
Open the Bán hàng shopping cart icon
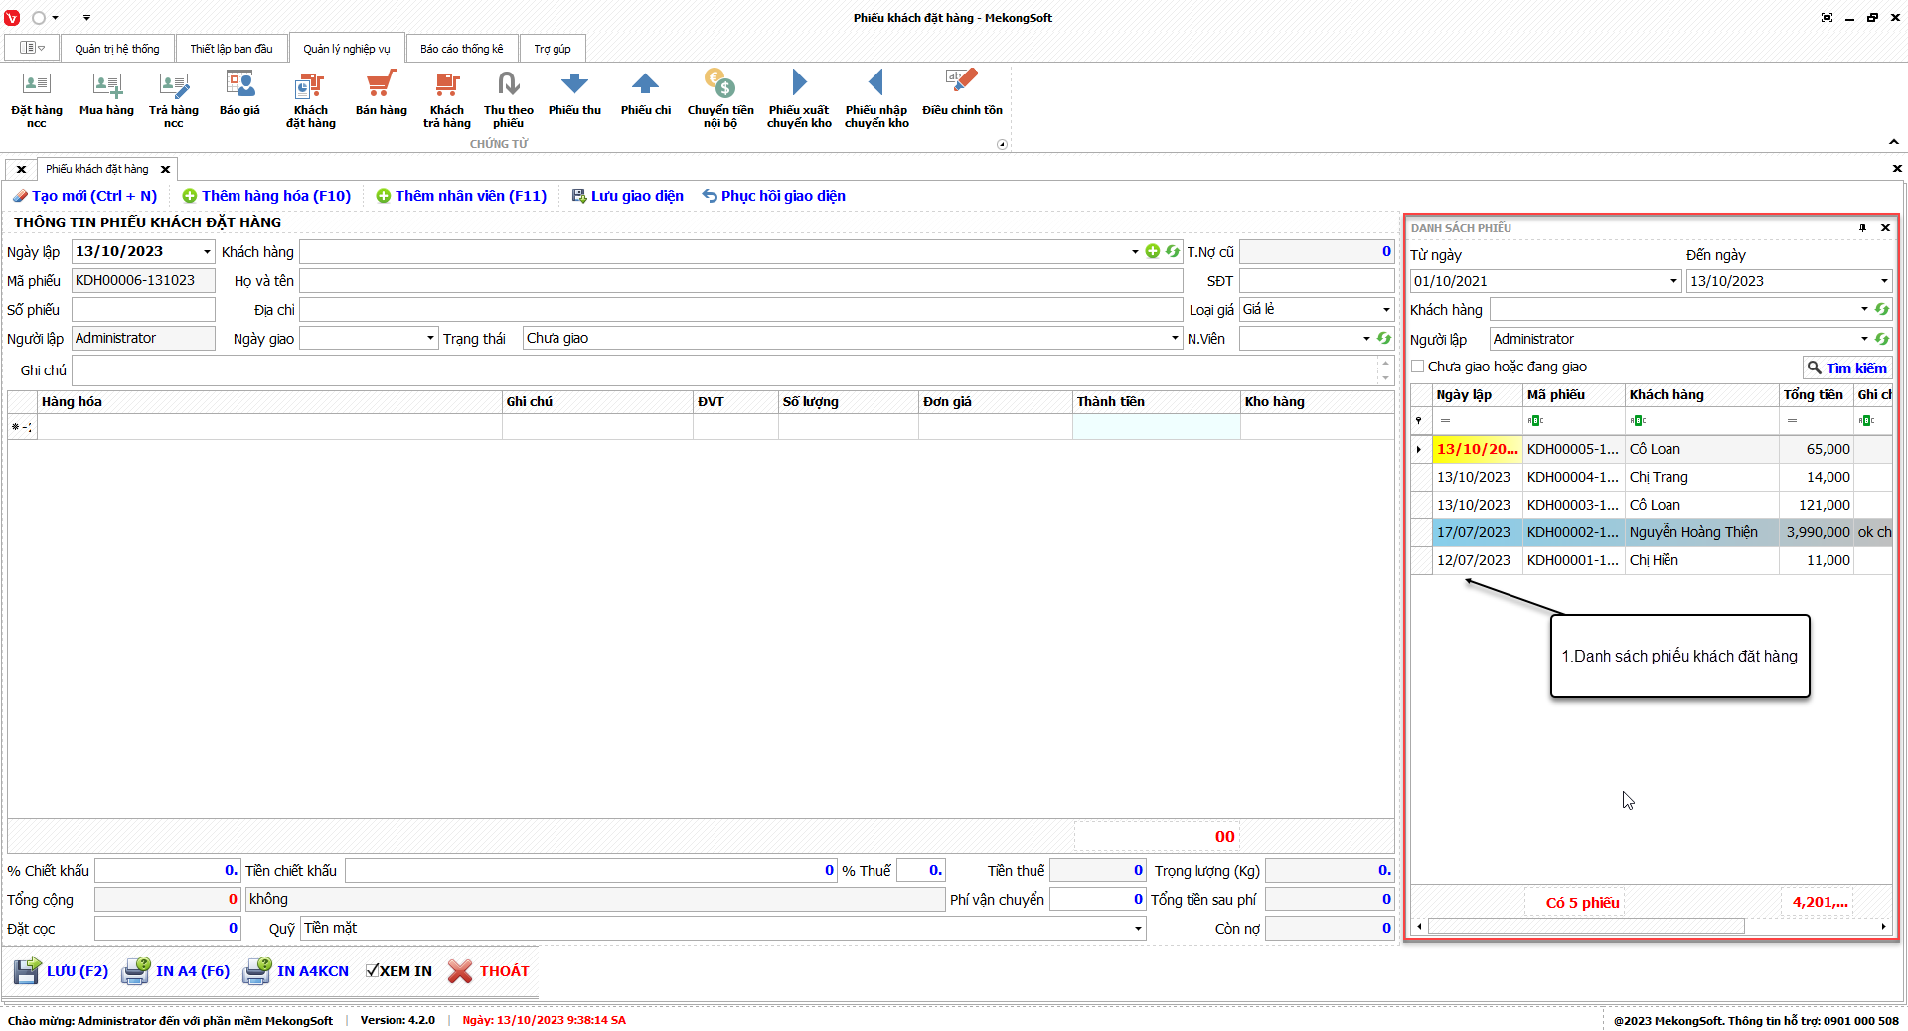(381, 85)
